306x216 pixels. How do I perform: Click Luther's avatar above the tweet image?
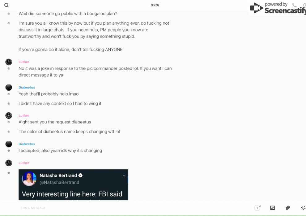click(9, 163)
